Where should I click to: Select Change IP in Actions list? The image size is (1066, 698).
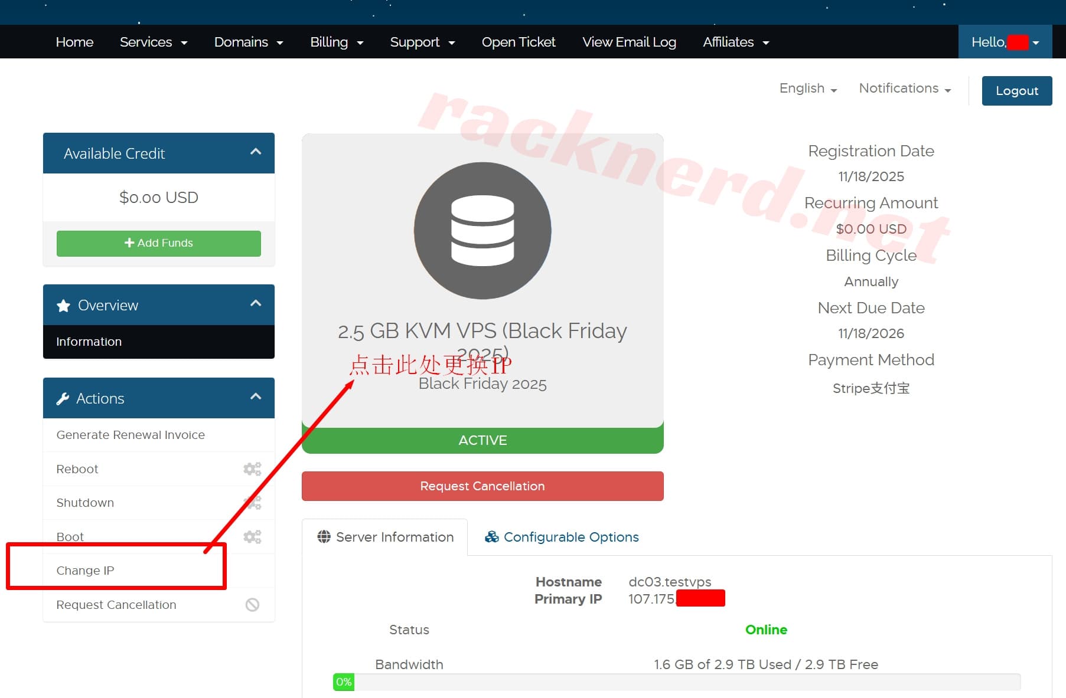point(85,571)
